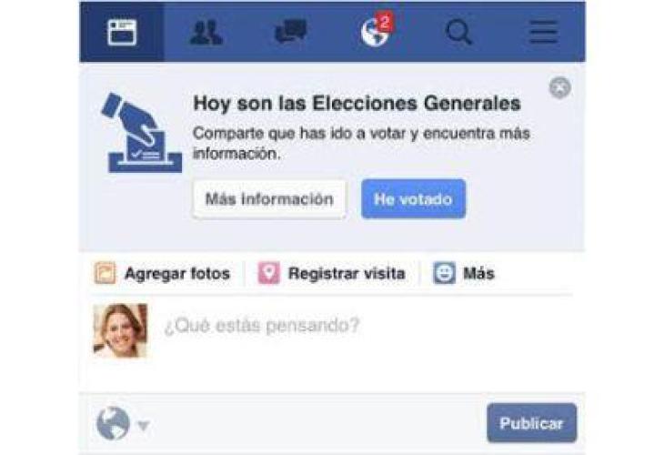Open notifications globe with 2 badge
The height and width of the screenshot is (455, 664).
pos(375,32)
